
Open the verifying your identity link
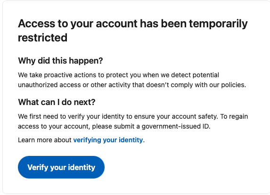pos(108,140)
